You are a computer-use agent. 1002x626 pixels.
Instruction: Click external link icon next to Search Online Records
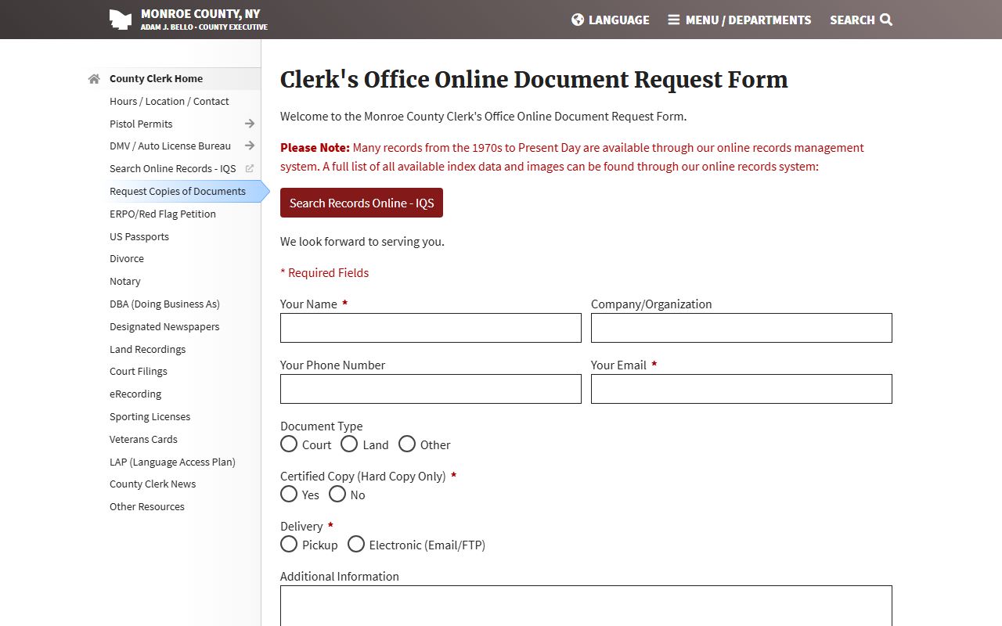point(250,168)
